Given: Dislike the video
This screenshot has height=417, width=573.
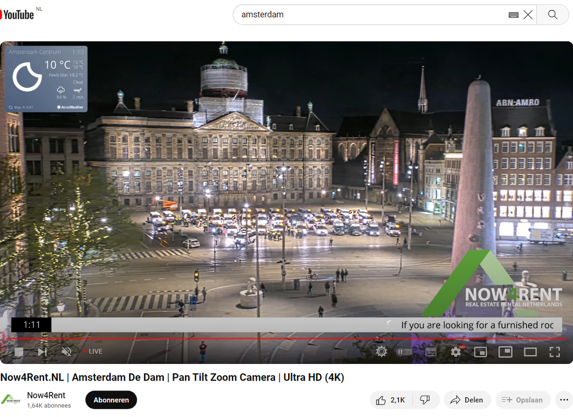Looking at the screenshot, I should click(x=425, y=400).
